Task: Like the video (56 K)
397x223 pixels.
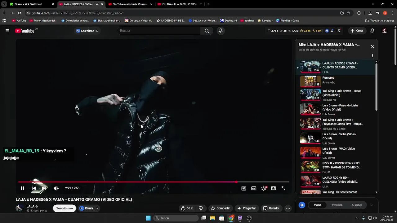Action: pos(187,208)
